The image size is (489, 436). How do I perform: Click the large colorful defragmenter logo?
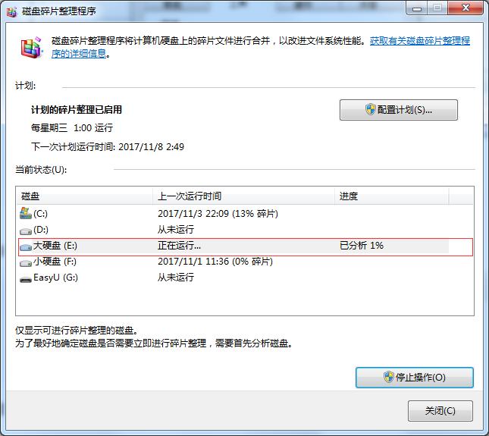(x=30, y=49)
